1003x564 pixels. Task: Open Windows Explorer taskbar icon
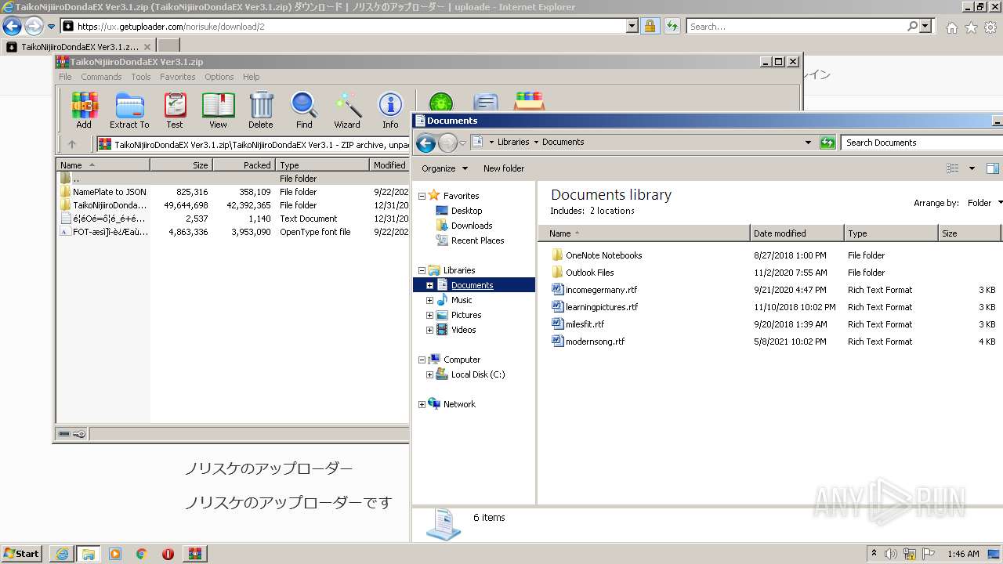[89, 554]
